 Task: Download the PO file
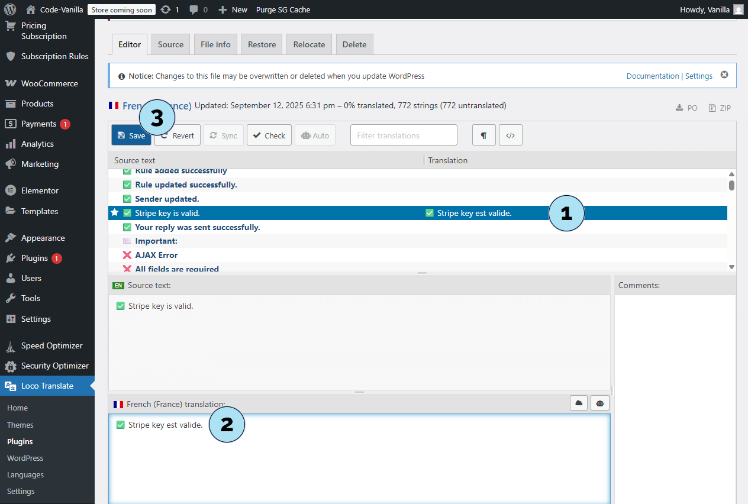click(686, 108)
